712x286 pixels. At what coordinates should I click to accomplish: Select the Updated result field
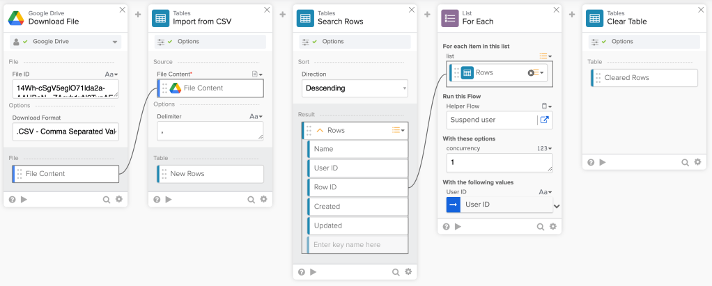click(357, 225)
